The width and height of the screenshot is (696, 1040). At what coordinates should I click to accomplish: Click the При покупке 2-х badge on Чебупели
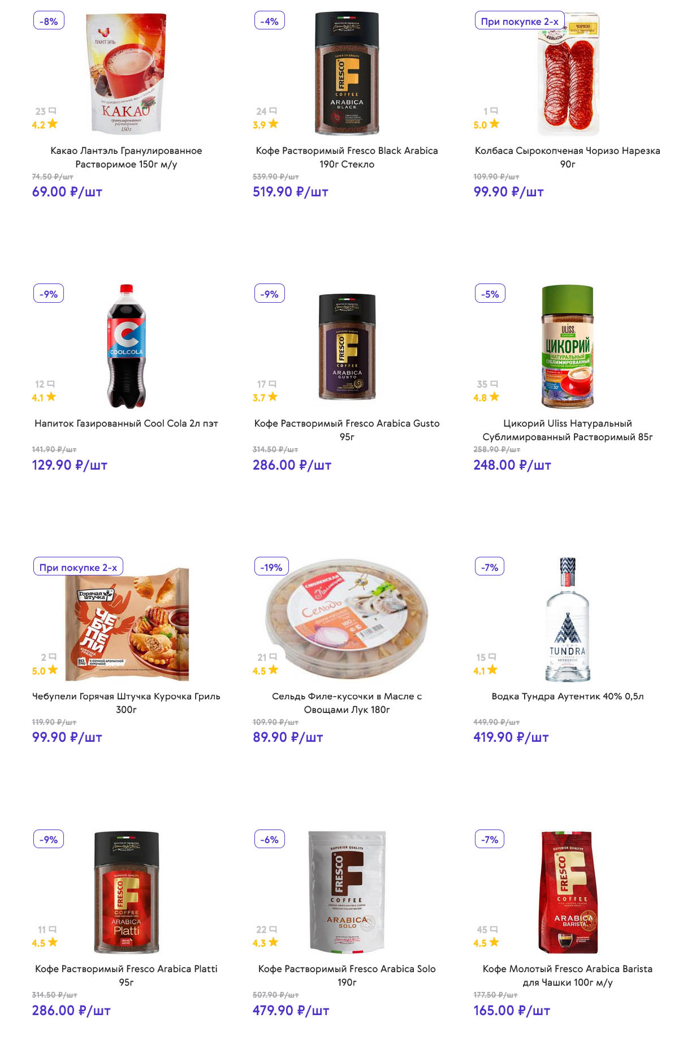coord(78,567)
